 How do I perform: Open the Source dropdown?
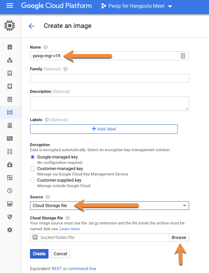point(109,206)
